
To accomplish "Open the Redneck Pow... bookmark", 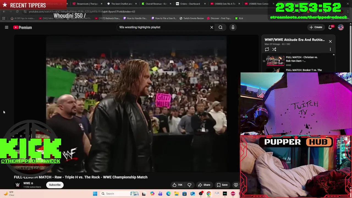I will tap(108, 18).
